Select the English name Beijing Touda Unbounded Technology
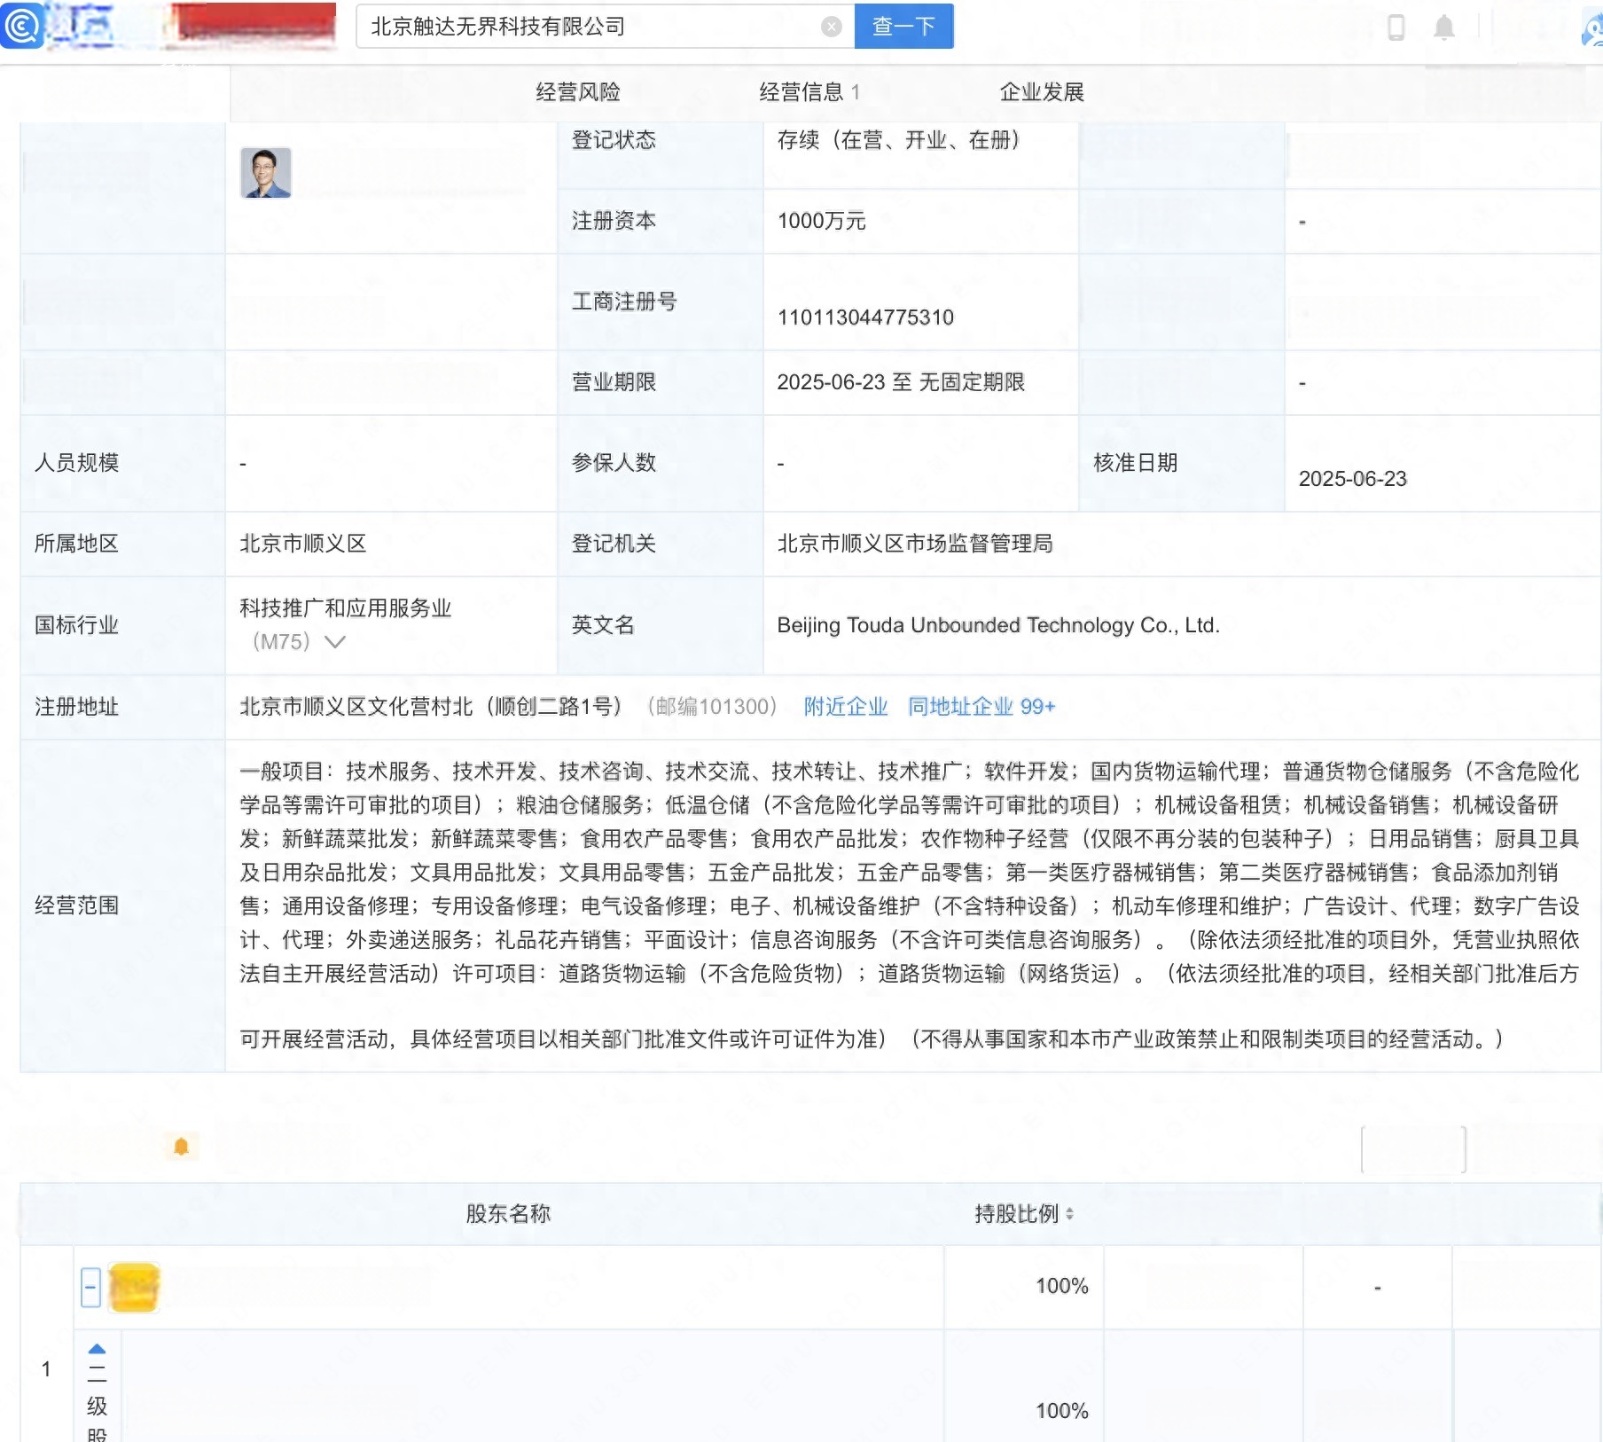This screenshot has width=1603, height=1442. point(998,625)
